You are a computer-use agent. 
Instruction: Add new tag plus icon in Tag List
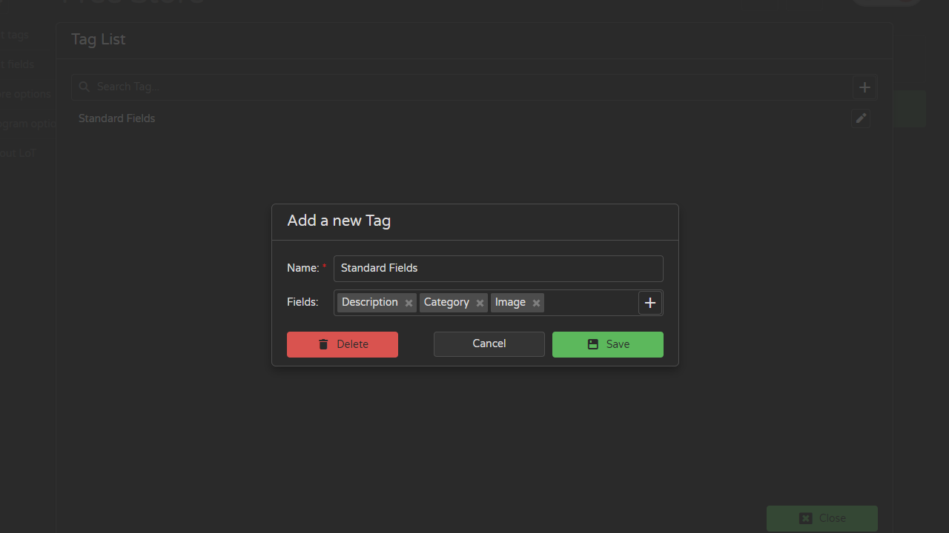[x=864, y=87]
